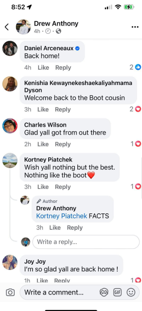
Task: Open the avatar sticker picker icon
Action: [104, 292]
